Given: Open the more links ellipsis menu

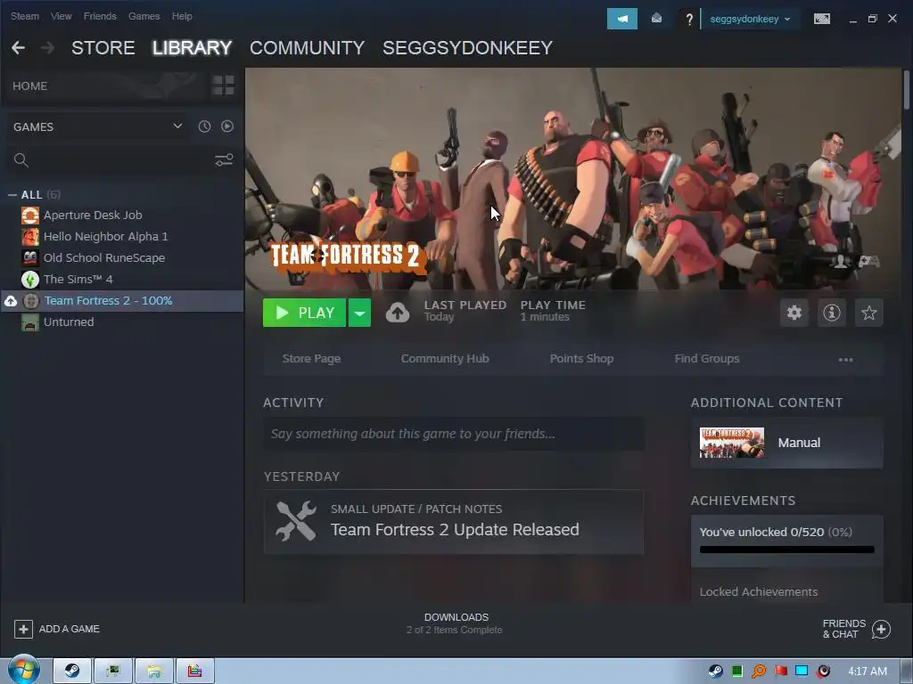Looking at the screenshot, I should click(845, 360).
